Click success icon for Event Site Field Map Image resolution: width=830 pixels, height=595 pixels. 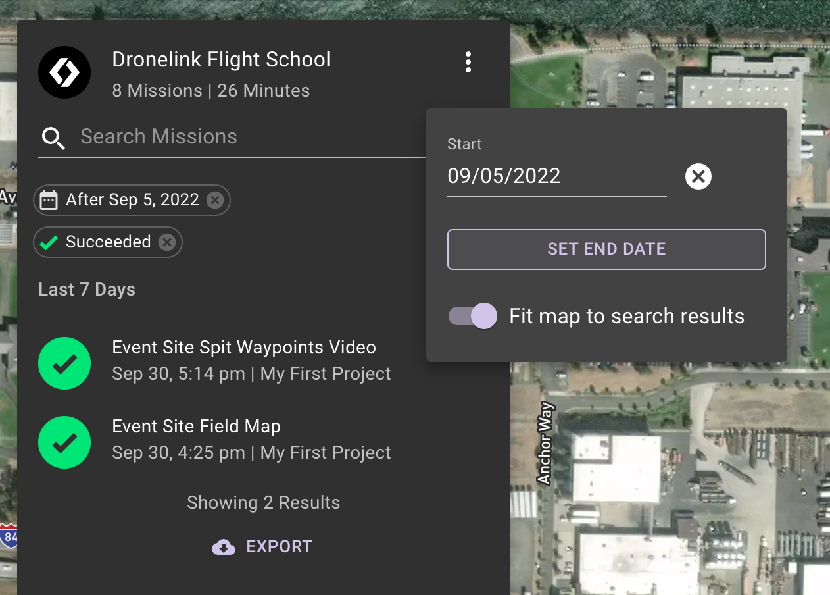pos(64,442)
